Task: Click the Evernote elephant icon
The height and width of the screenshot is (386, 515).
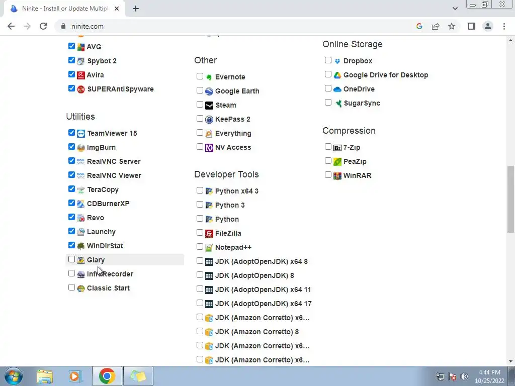Action: click(x=209, y=77)
